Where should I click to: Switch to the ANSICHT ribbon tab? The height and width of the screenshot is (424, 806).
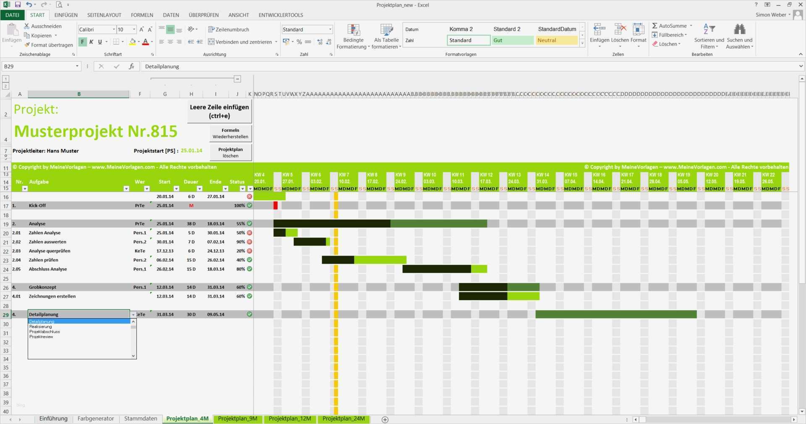[238, 15]
